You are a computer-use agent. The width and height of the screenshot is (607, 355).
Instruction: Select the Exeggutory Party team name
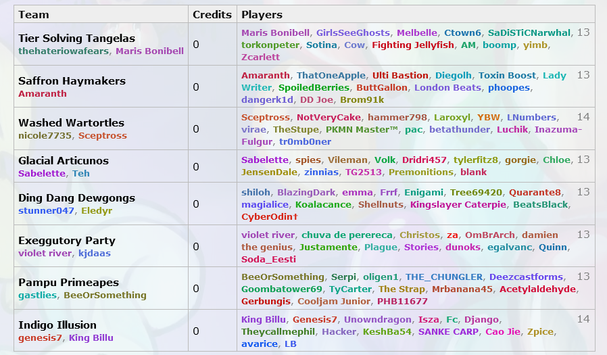pyautogui.click(x=67, y=241)
